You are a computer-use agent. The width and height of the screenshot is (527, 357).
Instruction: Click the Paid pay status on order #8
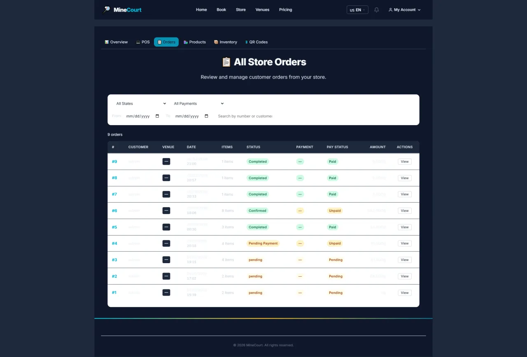[x=332, y=178]
